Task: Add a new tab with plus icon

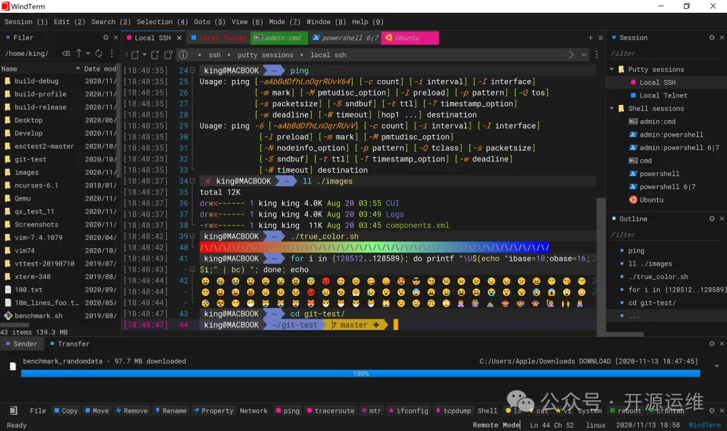Action: 590,38
